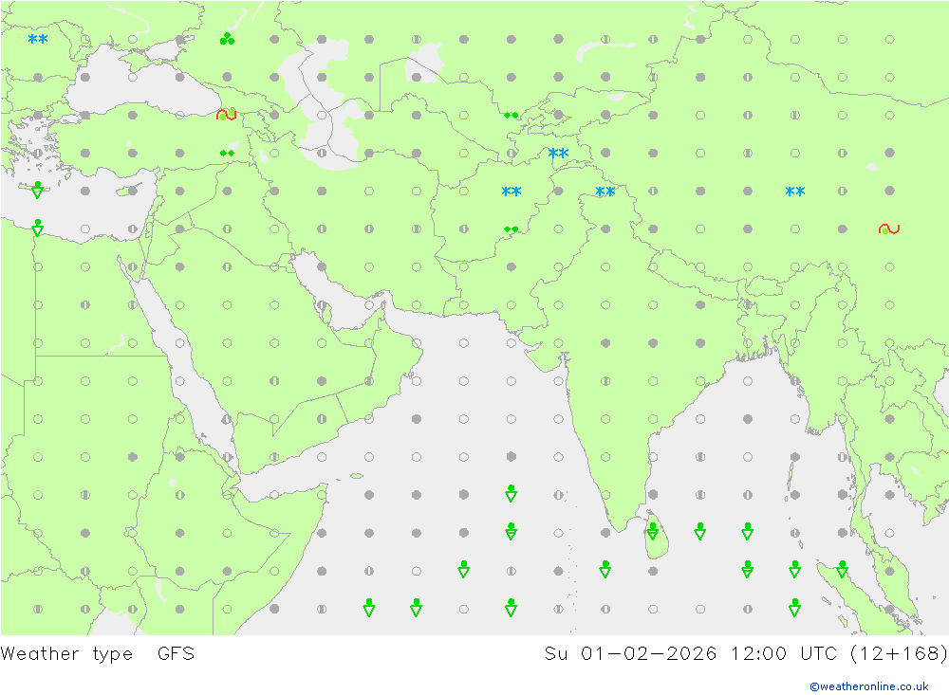949x695 pixels.
Task: Click the red freezing rain symbol over eastern China
Action: tap(889, 229)
